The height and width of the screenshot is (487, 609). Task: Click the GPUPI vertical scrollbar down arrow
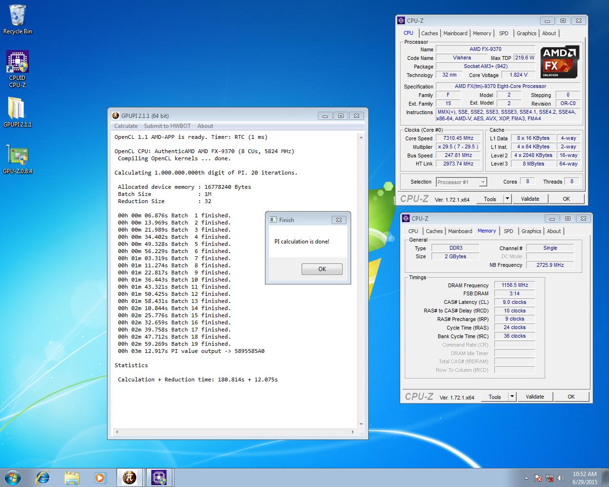[x=361, y=424]
